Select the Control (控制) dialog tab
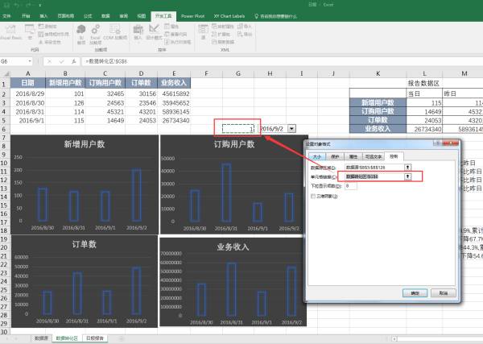483x344 pixels. click(394, 156)
